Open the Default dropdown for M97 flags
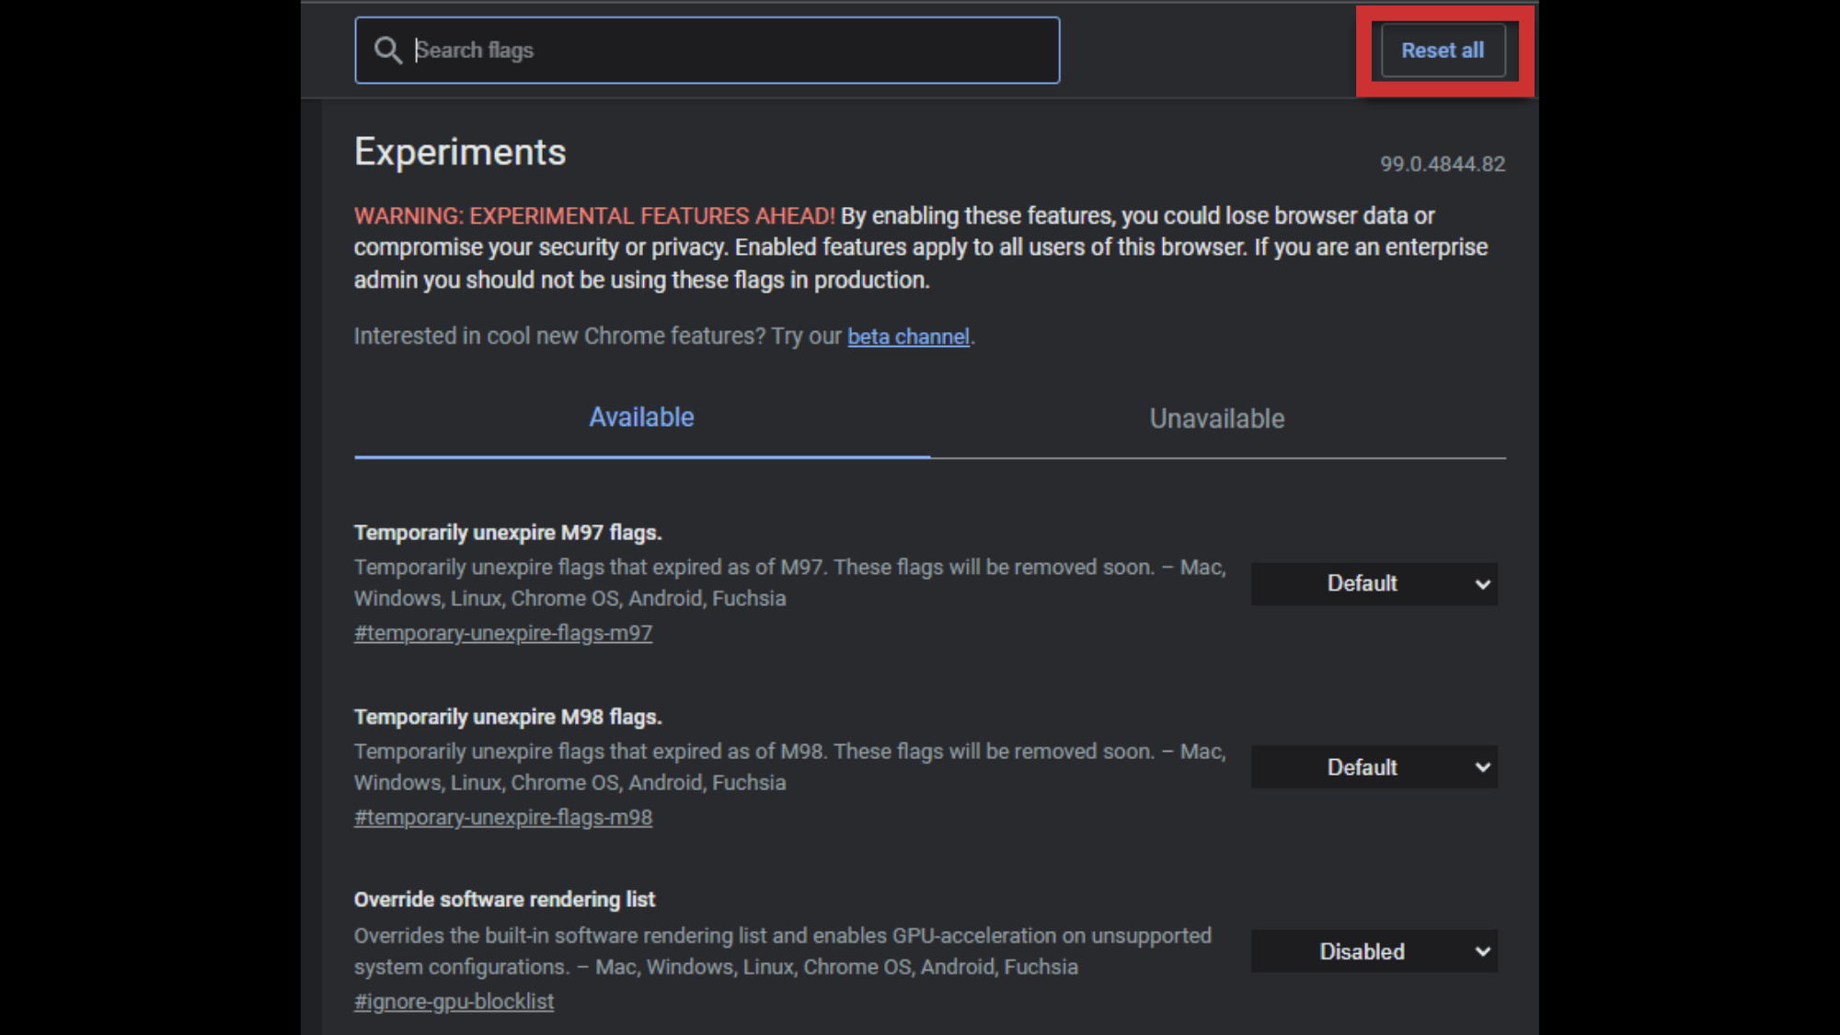 pyautogui.click(x=1373, y=583)
